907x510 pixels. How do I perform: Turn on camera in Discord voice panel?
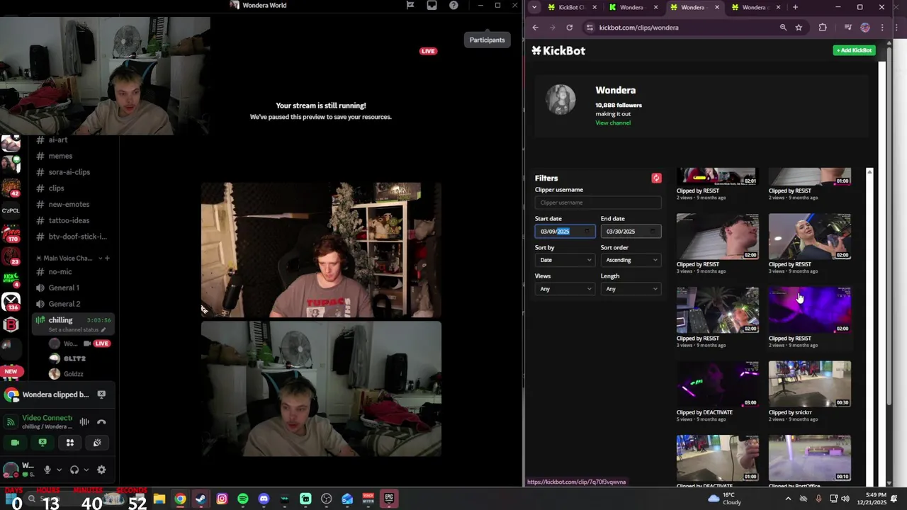point(15,443)
